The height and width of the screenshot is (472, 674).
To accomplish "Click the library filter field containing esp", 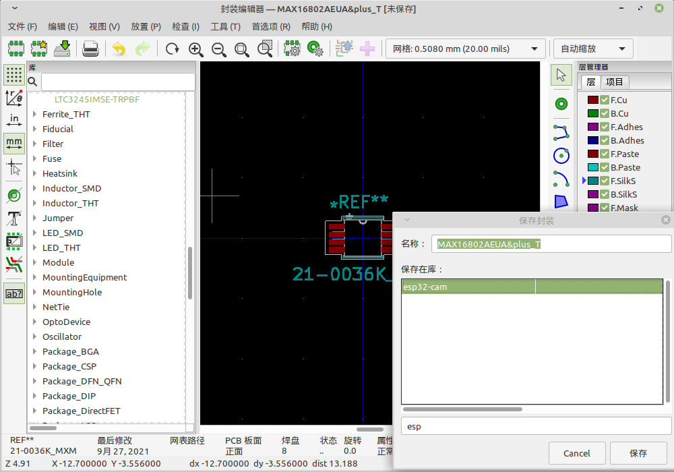I will point(536,426).
